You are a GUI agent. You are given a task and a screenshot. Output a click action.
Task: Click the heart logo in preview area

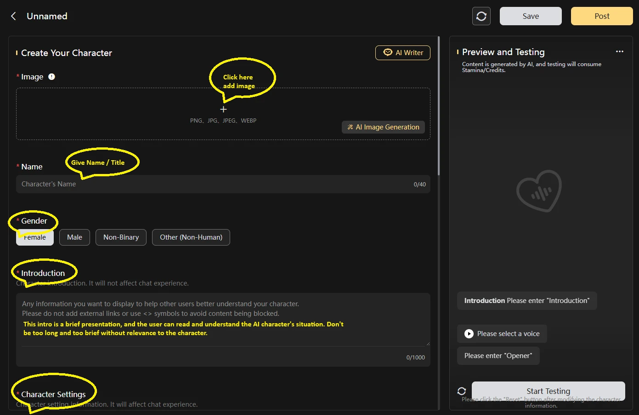(539, 191)
